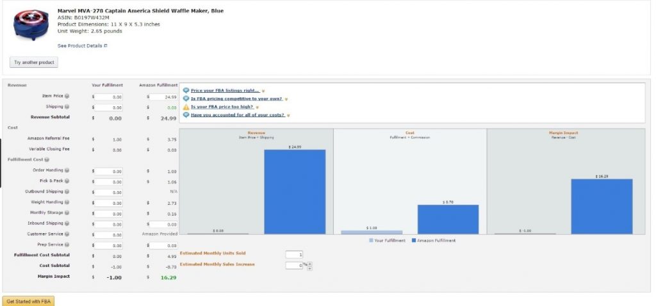The height and width of the screenshot is (306, 656).
Task: Open the 'Have you accounted for all of your costs?' link
Action: [238, 115]
